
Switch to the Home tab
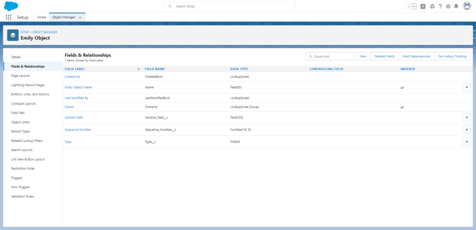42,17
